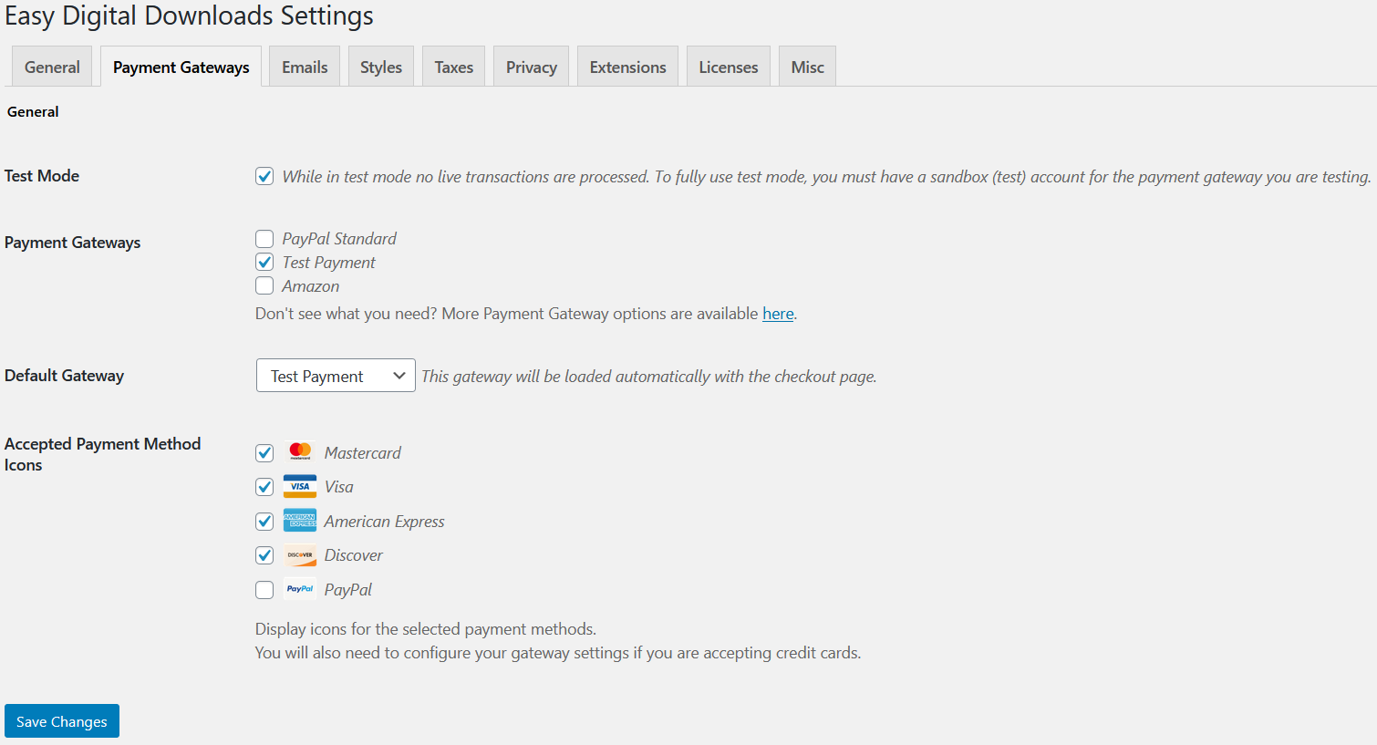Open the Misc tab
Screen dimensions: 1377x745
click(807, 67)
